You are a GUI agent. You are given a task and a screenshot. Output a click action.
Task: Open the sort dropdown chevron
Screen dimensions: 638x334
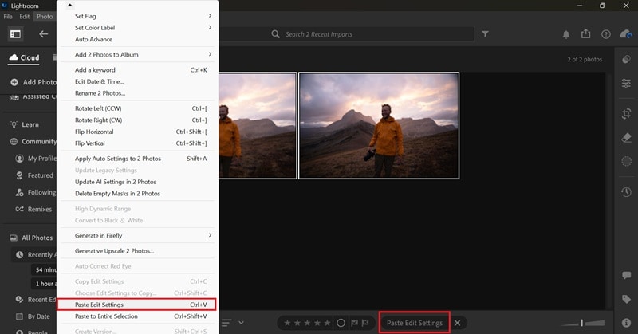pyautogui.click(x=242, y=323)
